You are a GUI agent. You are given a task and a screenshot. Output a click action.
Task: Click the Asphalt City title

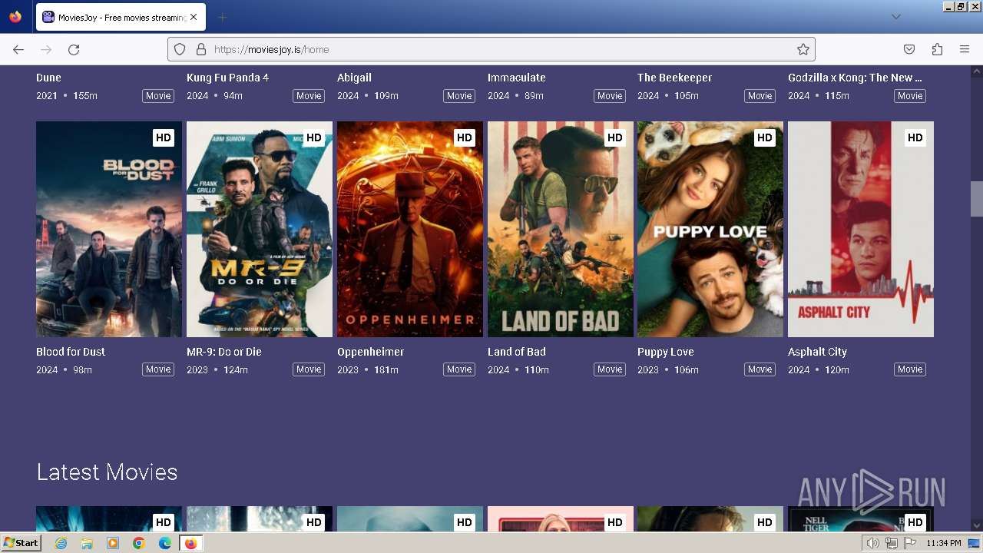(x=818, y=352)
